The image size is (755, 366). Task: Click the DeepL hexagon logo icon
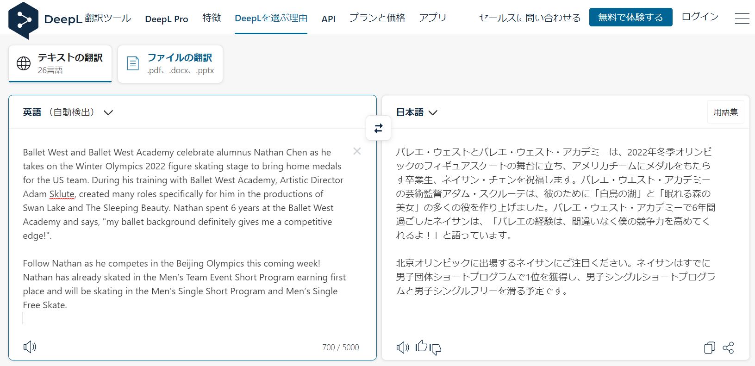(23, 20)
